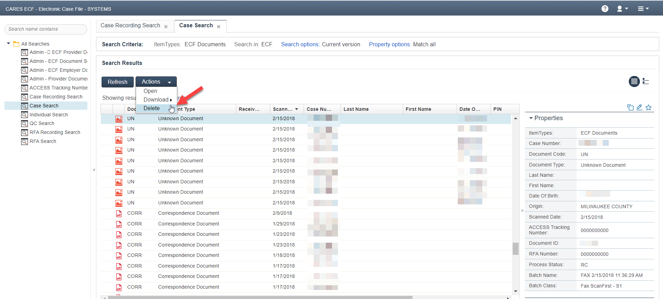Click the Search name contains field
The height and width of the screenshot is (299, 663).
(46, 29)
